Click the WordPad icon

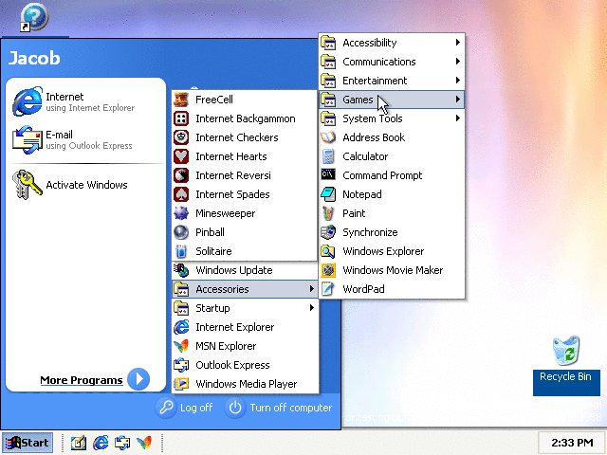[x=328, y=289]
